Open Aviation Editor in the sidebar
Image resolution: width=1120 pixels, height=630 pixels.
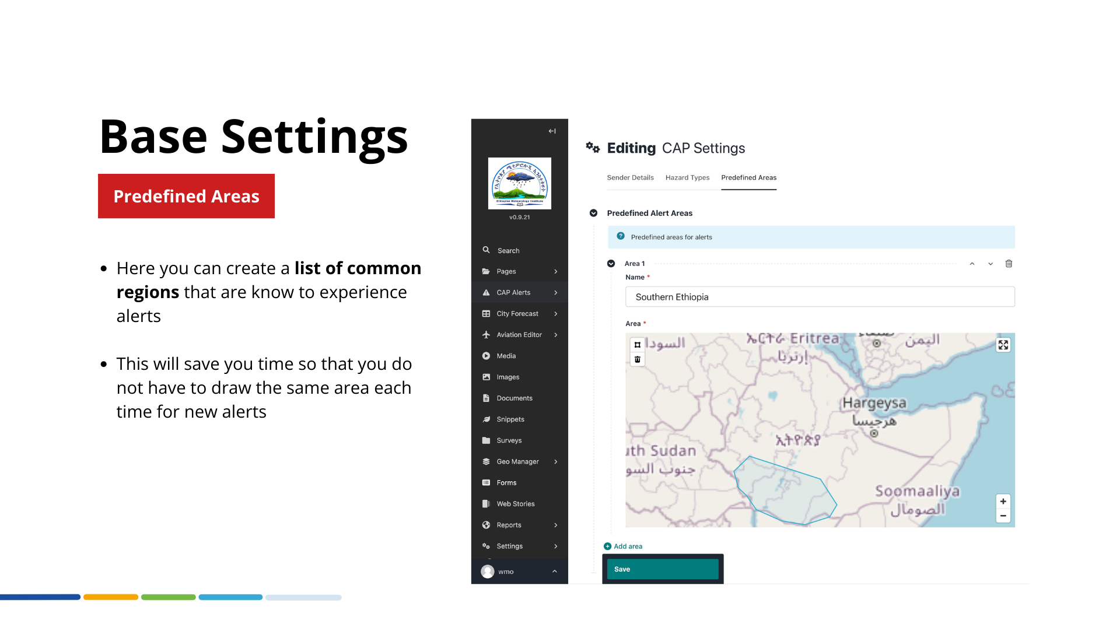tap(519, 335)
